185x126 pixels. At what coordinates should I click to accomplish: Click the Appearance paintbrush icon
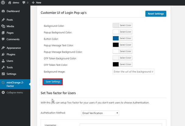pos(3,48)
